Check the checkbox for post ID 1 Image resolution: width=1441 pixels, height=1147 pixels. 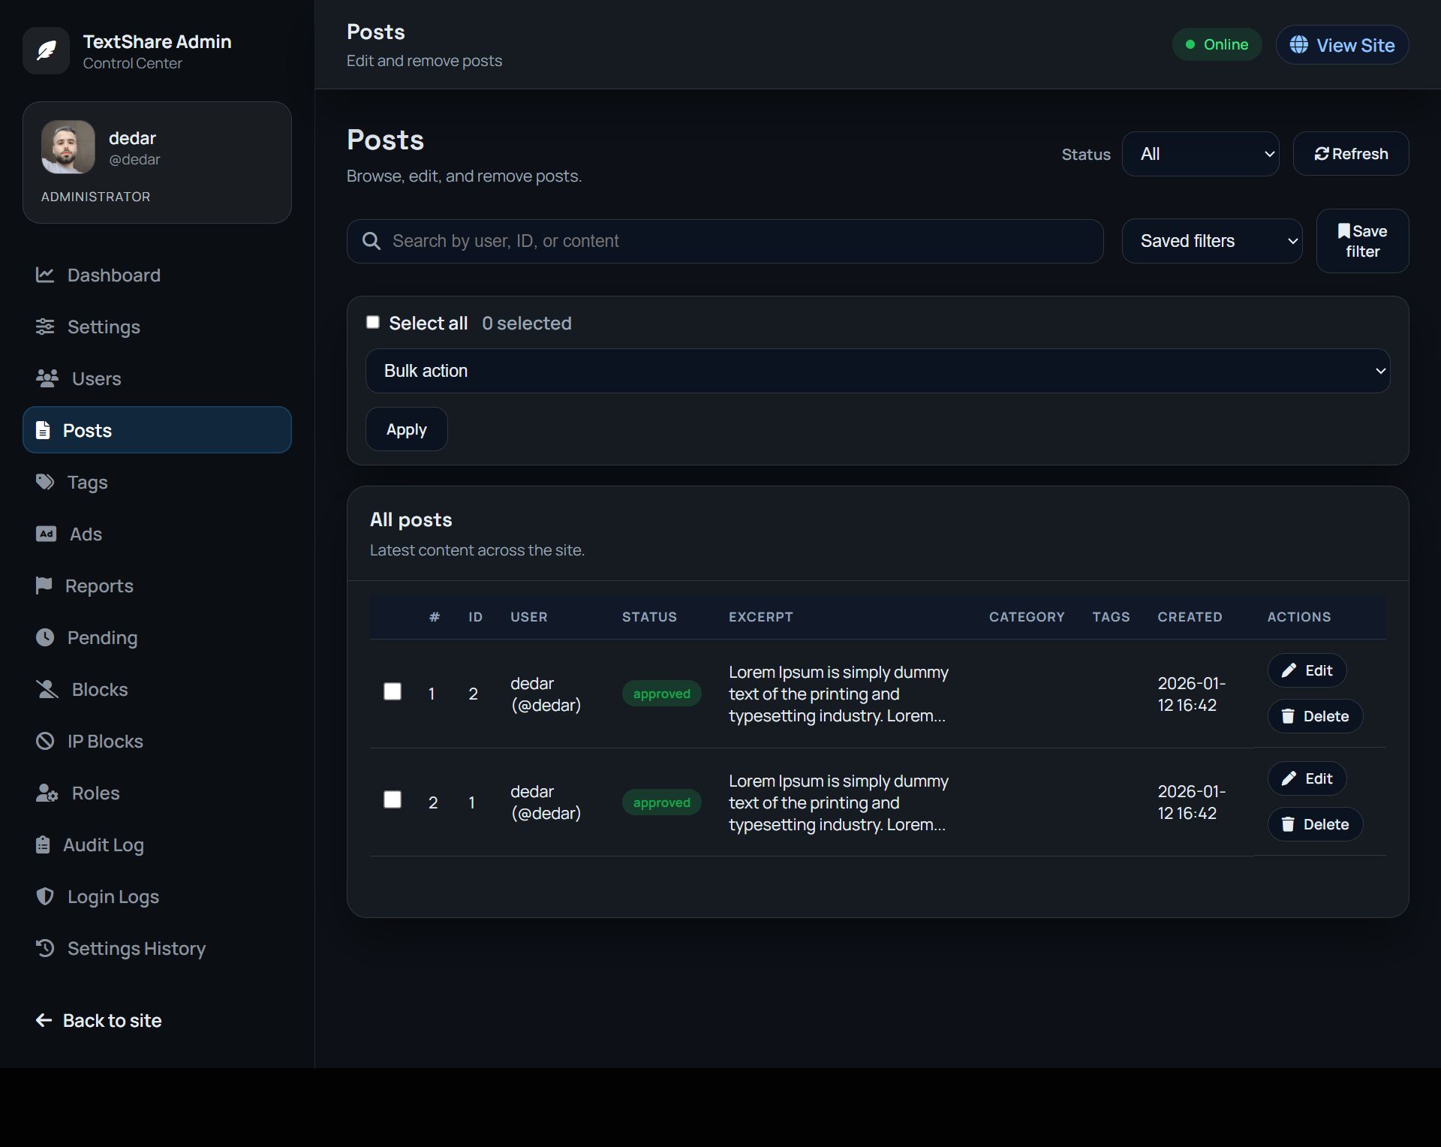click(393, 799)
